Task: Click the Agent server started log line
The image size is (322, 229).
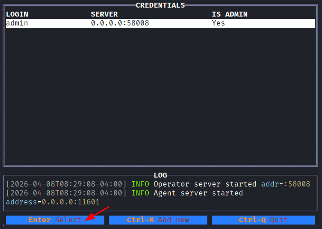Action: pyautogui.click(x=125, y=193)
